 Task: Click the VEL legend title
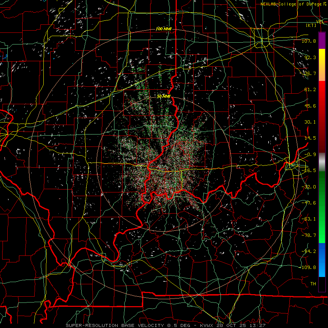320,22
